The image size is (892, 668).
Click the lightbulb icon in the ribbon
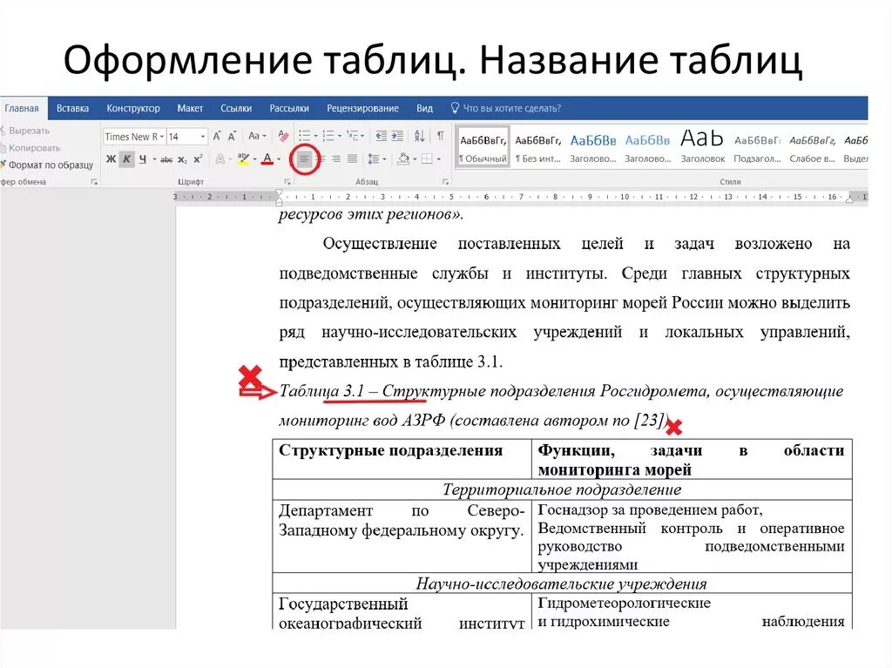(455, 108)
